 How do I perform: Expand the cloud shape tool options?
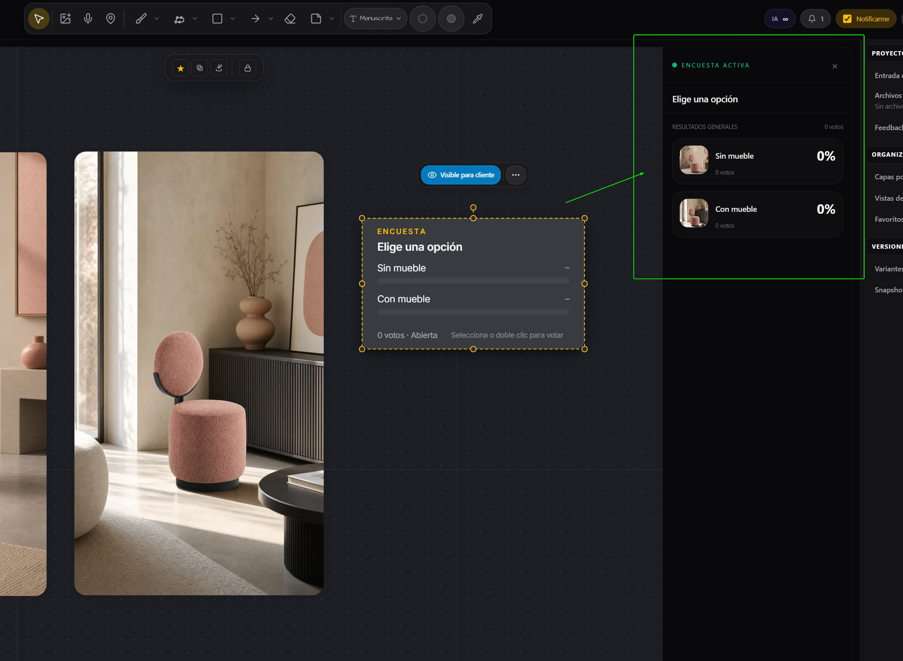(195, 19)
